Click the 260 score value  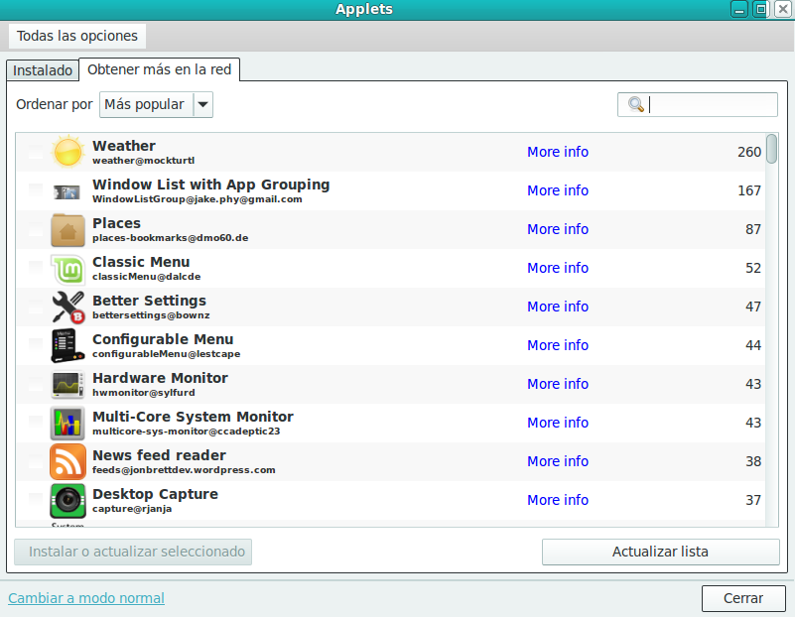pyautogui.click(x=749, y=152)
